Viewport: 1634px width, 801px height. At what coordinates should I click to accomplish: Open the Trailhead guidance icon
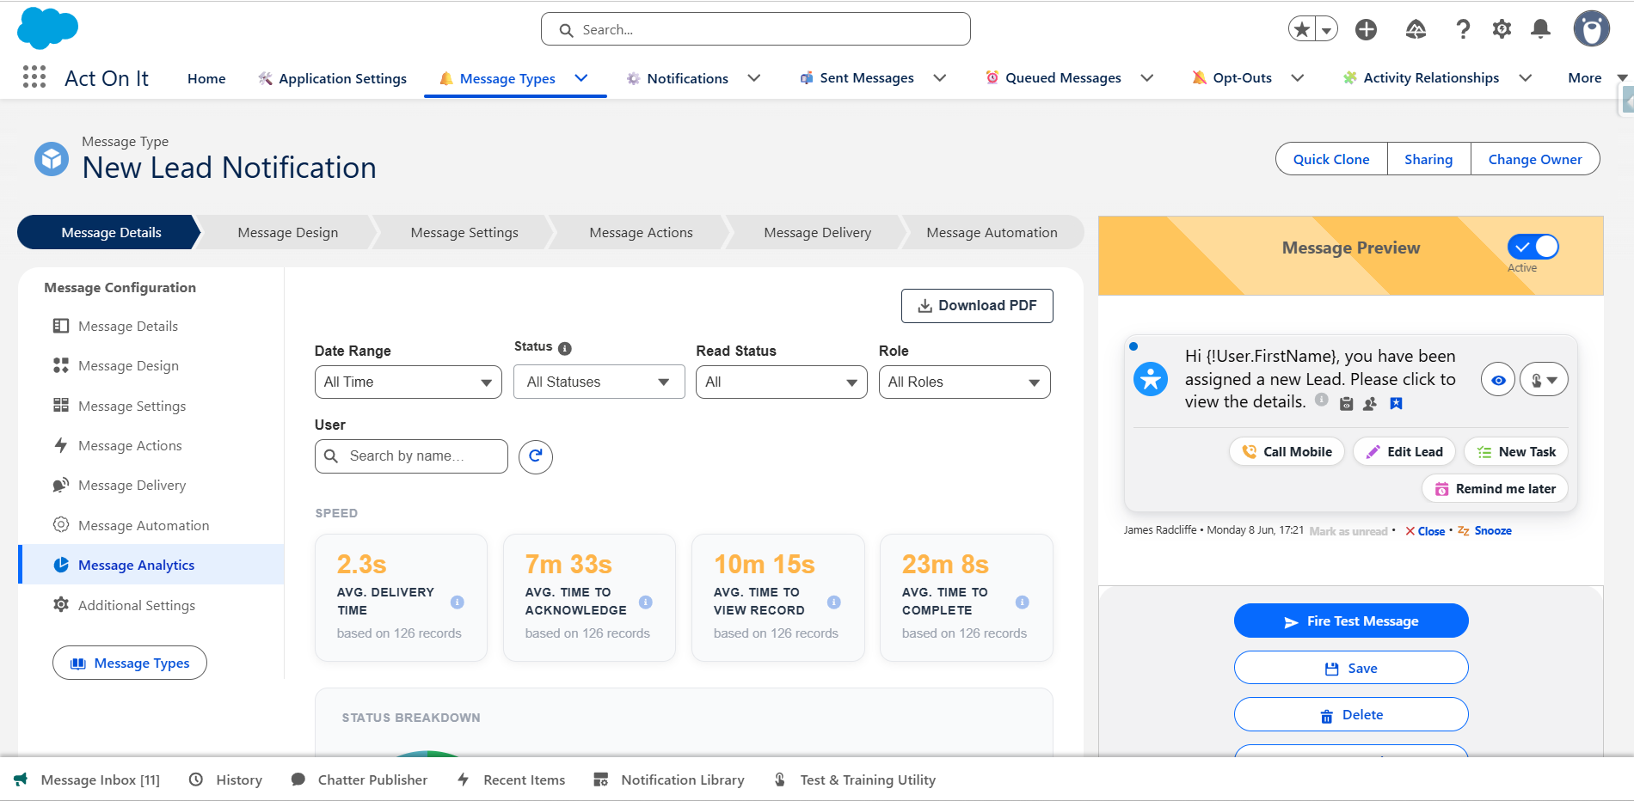pyautogui.click(x=1416, y=29)
